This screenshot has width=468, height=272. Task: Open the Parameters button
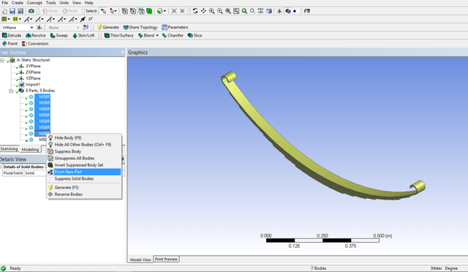point(175,27)
